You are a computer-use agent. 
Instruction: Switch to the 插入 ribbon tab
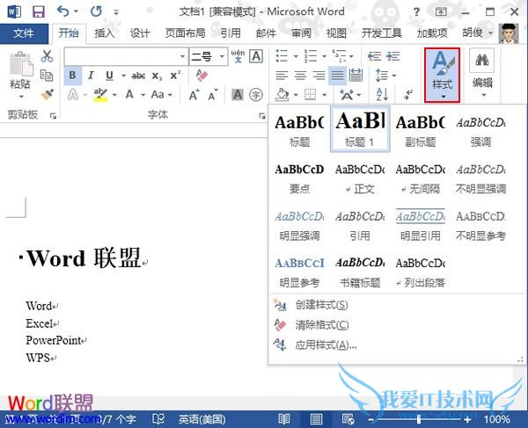pos(105,33)
